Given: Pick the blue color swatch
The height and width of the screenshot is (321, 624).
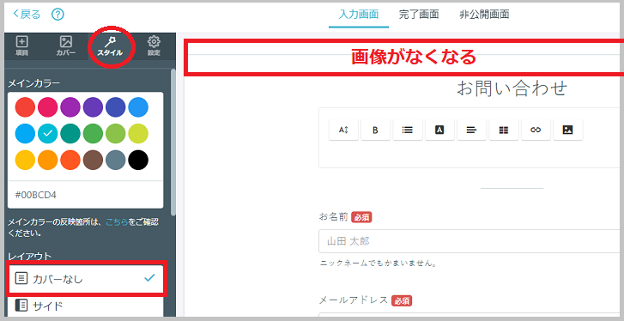Looking at the screenshot, I should tap(138, 107).
